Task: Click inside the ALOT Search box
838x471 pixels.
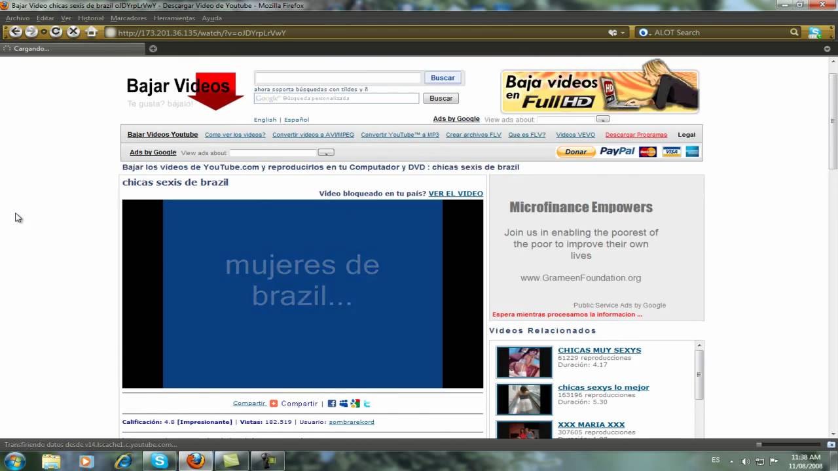Action: (x=720, y=33)
